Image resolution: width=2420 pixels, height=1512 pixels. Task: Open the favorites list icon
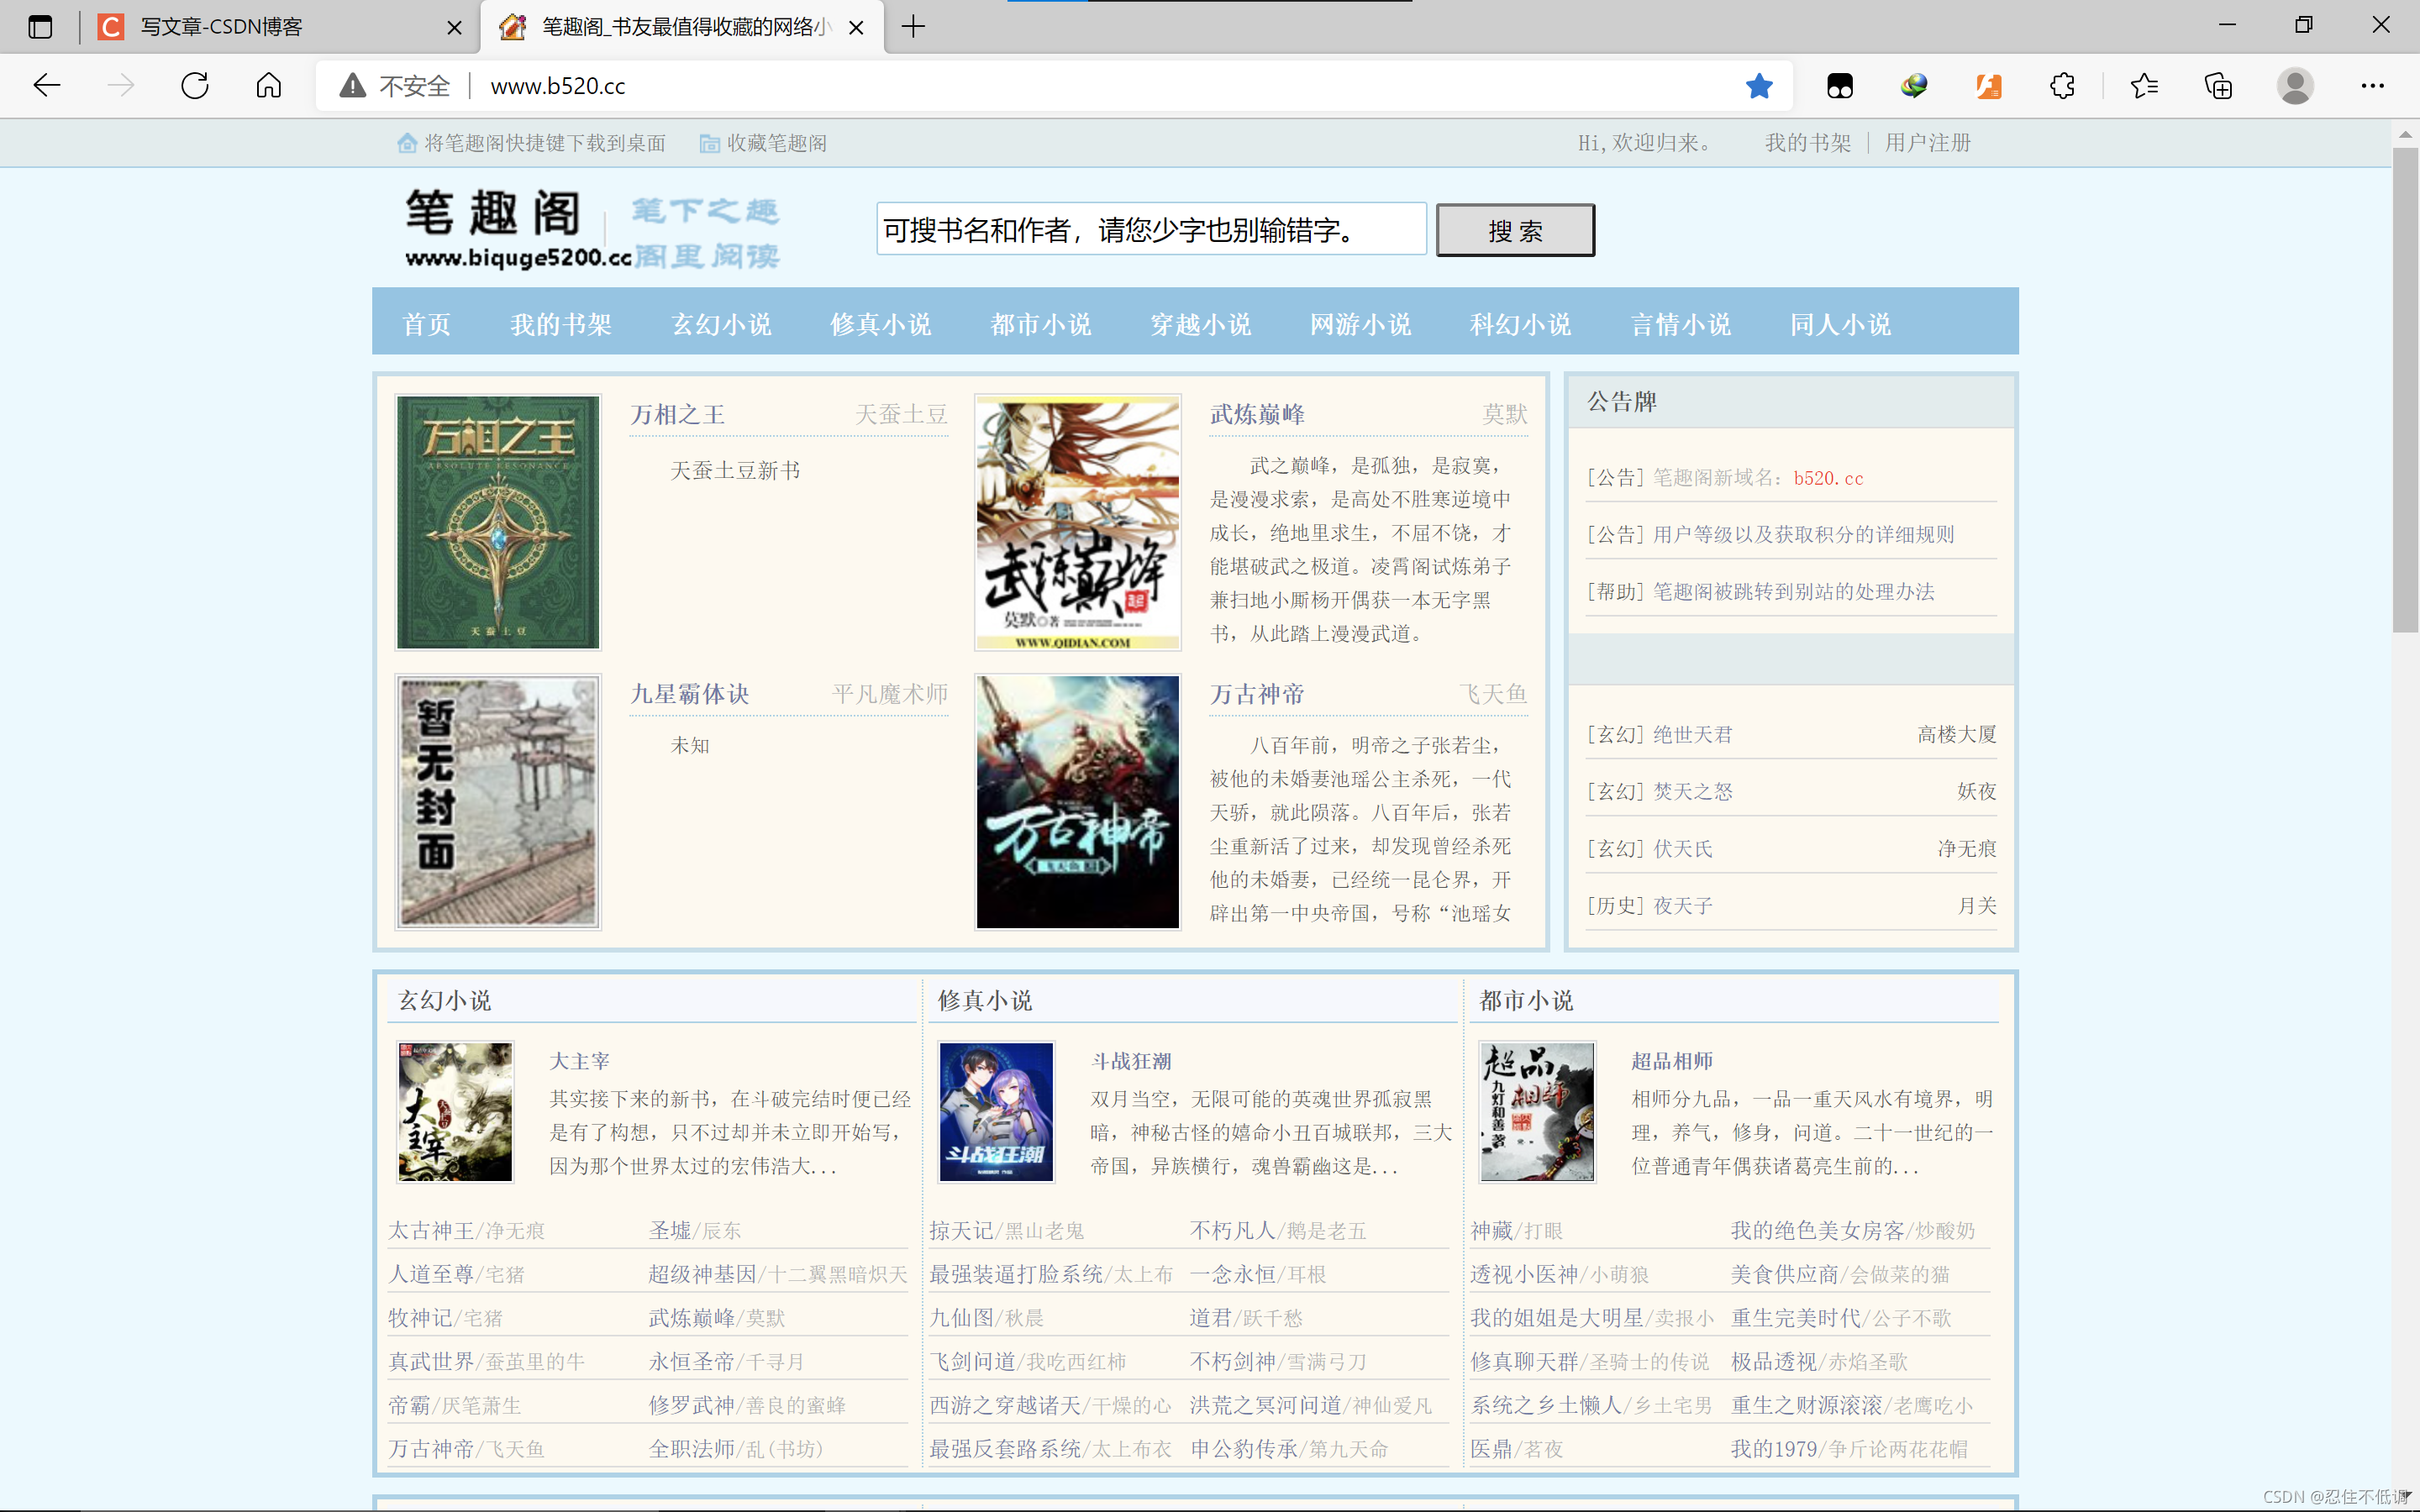[x=2144, y=86]
